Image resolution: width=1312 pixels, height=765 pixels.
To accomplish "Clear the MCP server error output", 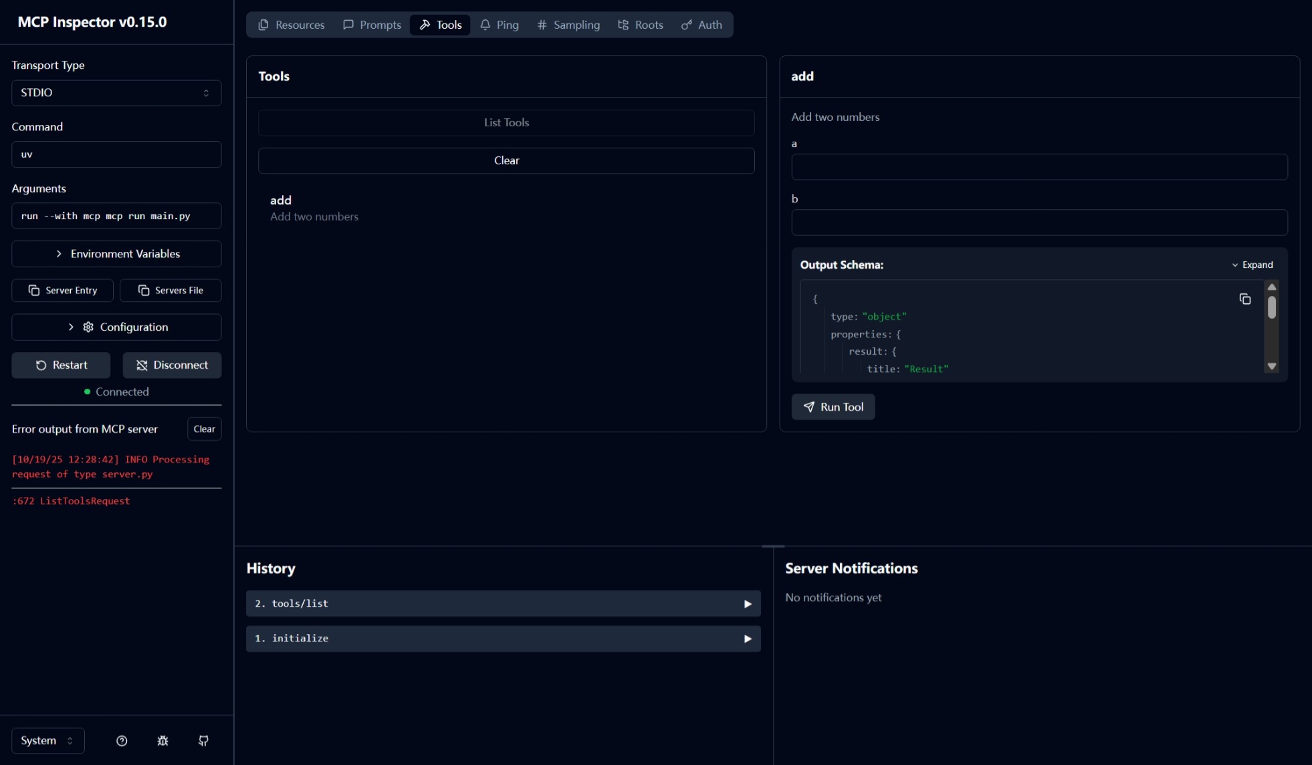I will click(x=204, y=429).
